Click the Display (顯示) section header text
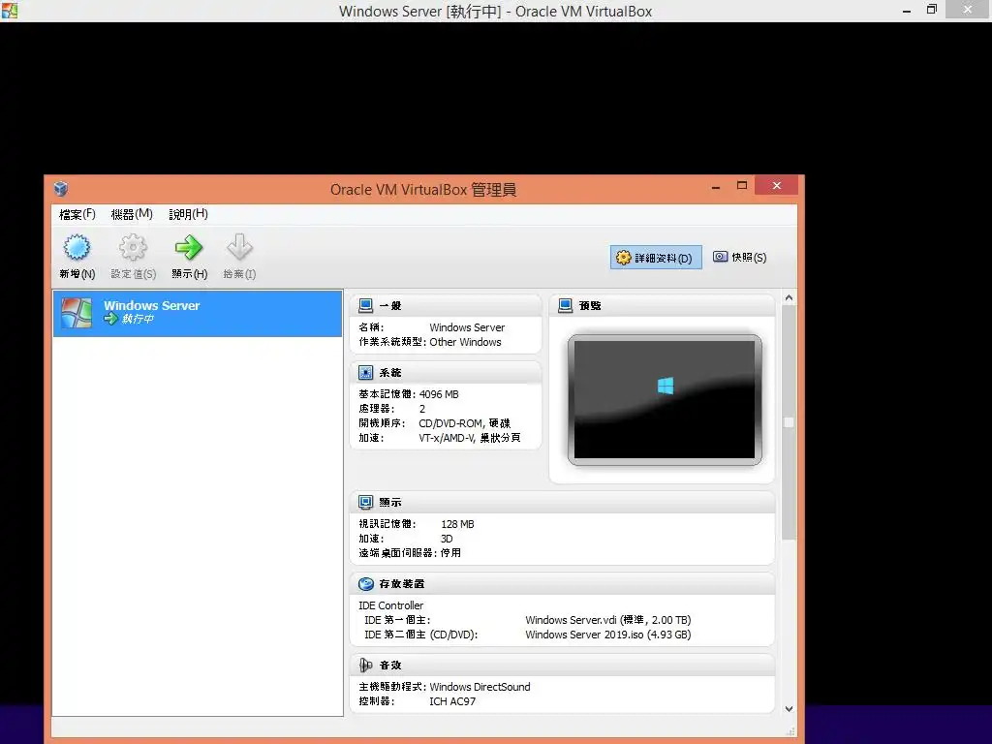This screenshot has width=992, height=744. coord(390,503)
